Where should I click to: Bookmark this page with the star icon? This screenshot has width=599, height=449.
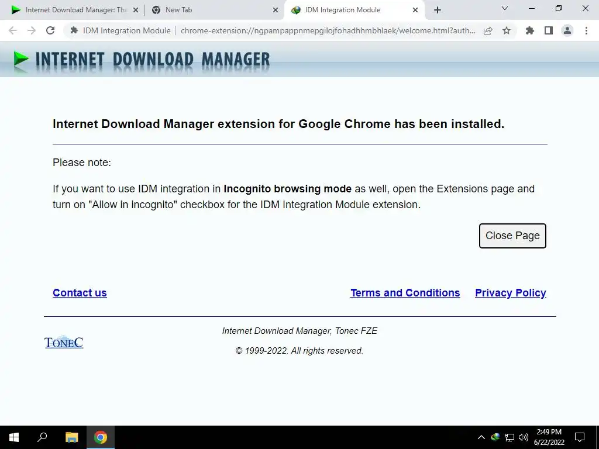[x=507, y=30]
